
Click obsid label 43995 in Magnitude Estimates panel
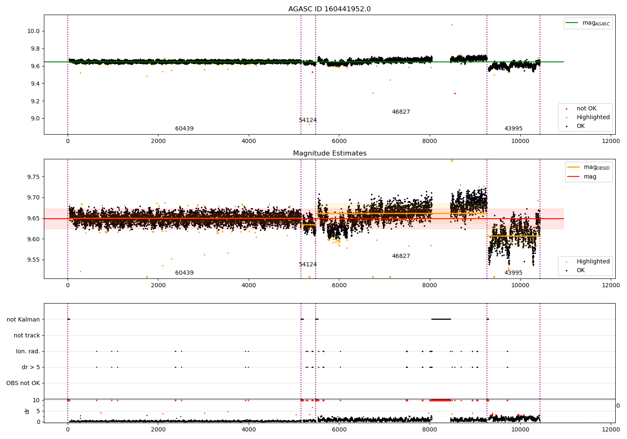(513, 273)
